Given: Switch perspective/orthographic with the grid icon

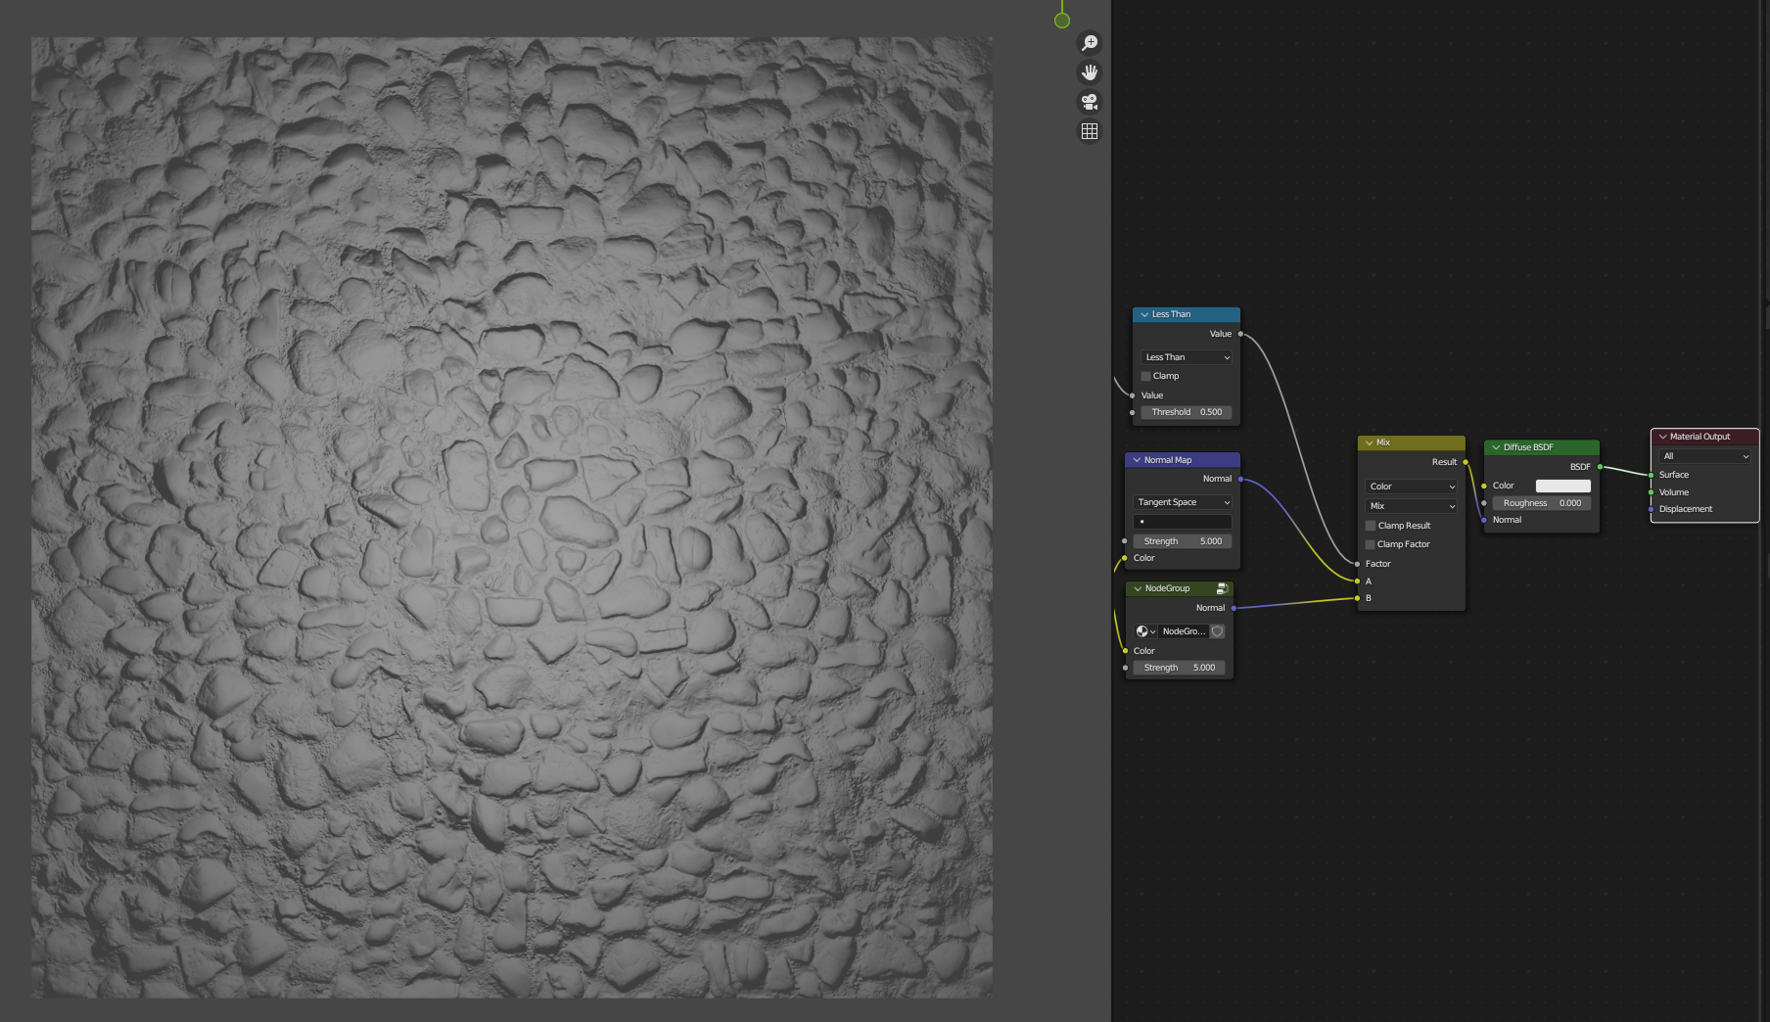Looking at the screenshot, I should [x=1089, y=131].
